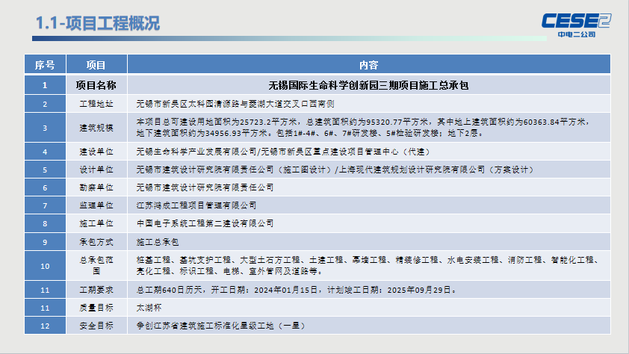Click sequence number 7 cell
The height and width of the screenshot is (354, 629).
[45, 205]
